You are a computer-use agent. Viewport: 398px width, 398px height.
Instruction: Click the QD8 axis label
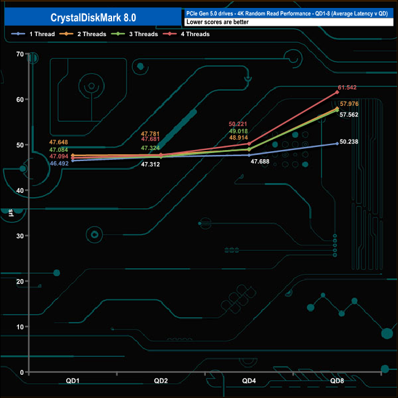[x=337, y=381]
